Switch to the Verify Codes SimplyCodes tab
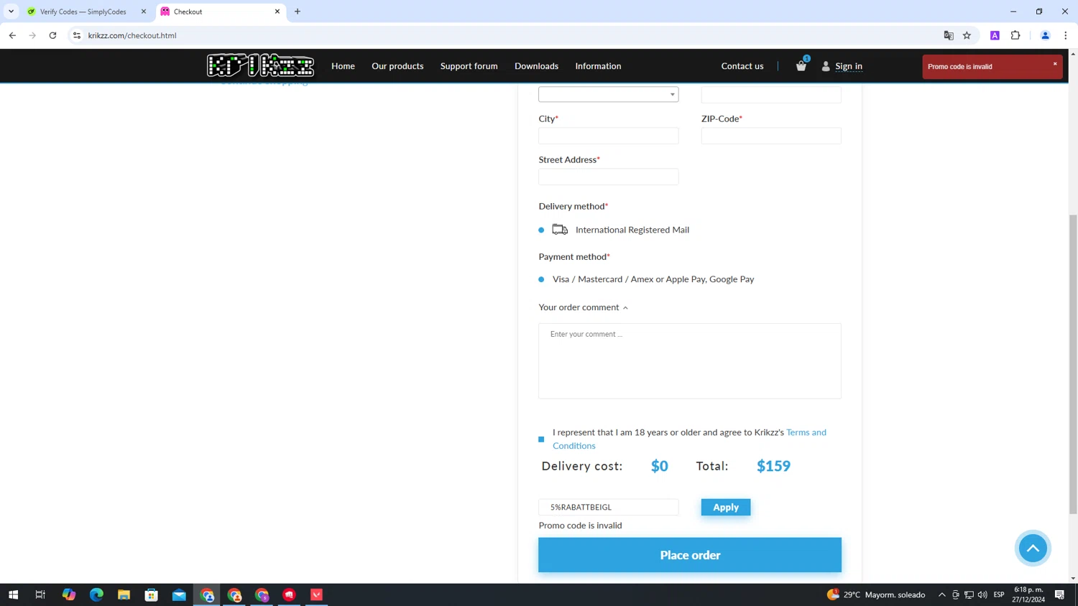 tap(83, 11)
